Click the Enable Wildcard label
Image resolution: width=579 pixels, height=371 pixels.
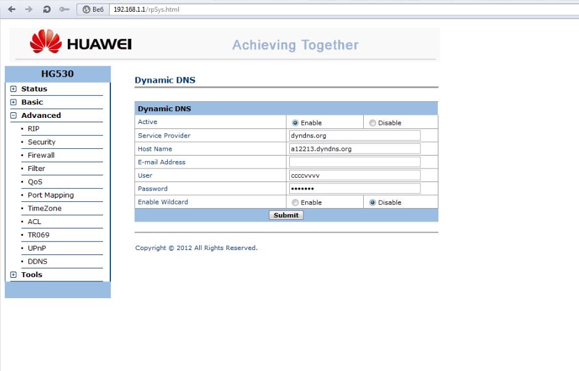(163, 202)
